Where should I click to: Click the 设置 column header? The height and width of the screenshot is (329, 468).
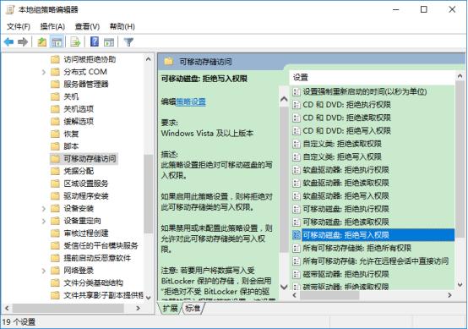pyautogui.click(x=372, y=78)
